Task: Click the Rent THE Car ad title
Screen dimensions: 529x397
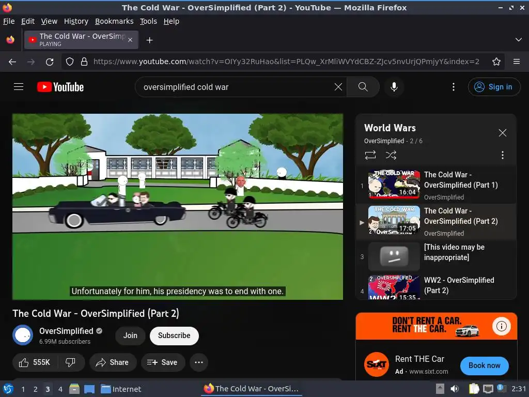Action: coord(419,359)
